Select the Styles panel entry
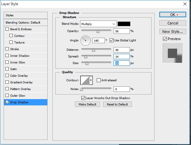Screen dimensions: 191x145 click(26, 15)
